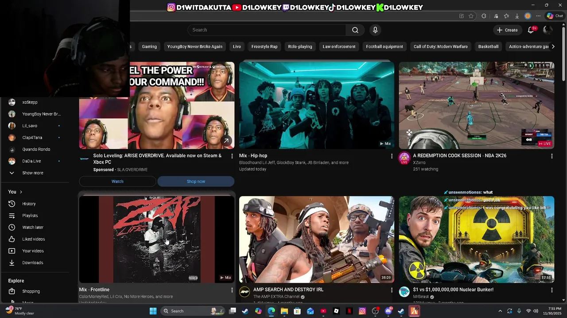Activate voice search microphone icon
This screenshot has height=318, width=567.
[375, 30]
